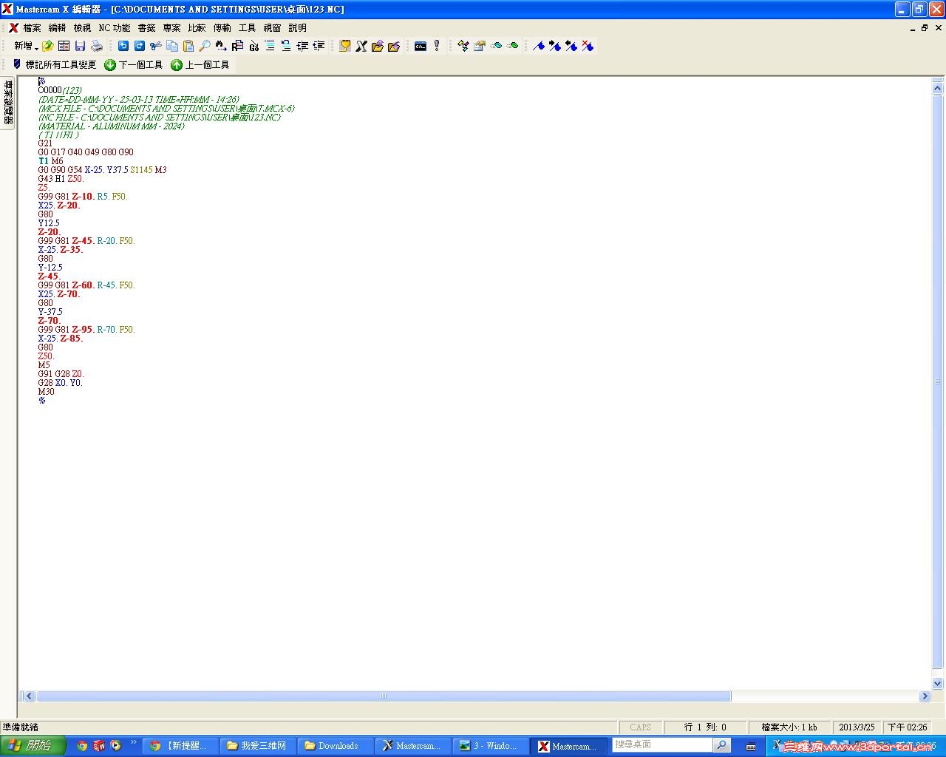Open the 檢視 (View) menu
Viewport: 946px width, 757px height.
tap(83, 28)
